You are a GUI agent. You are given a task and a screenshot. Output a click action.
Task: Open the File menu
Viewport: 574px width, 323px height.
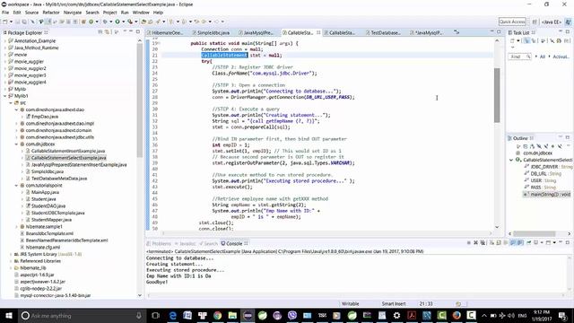coord(5,13)
